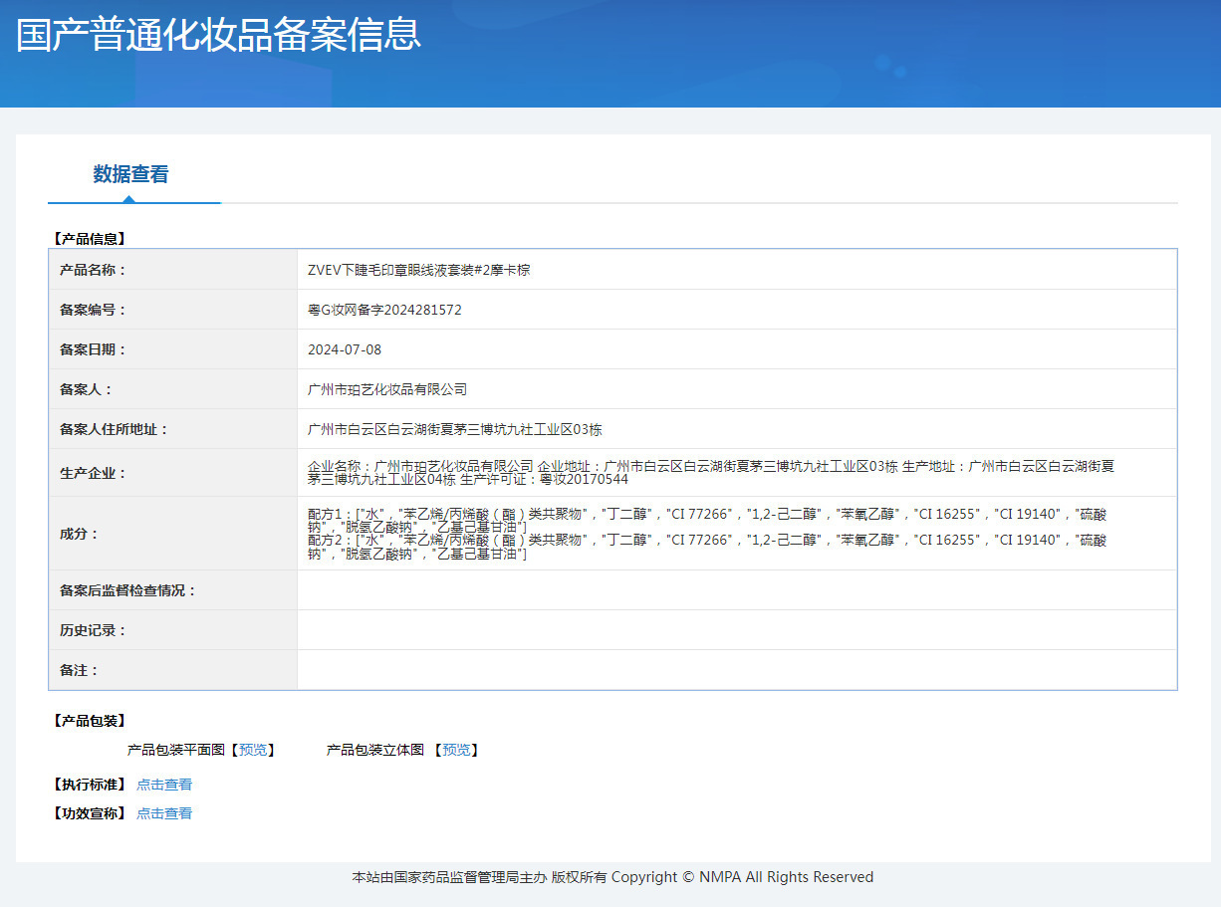
Task: Click the 备注 row label
Action: tap(80, 670)
